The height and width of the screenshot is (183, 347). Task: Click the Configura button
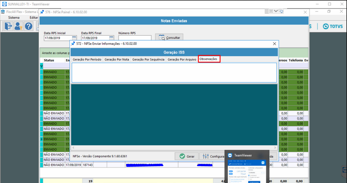(x=212, y=156)
